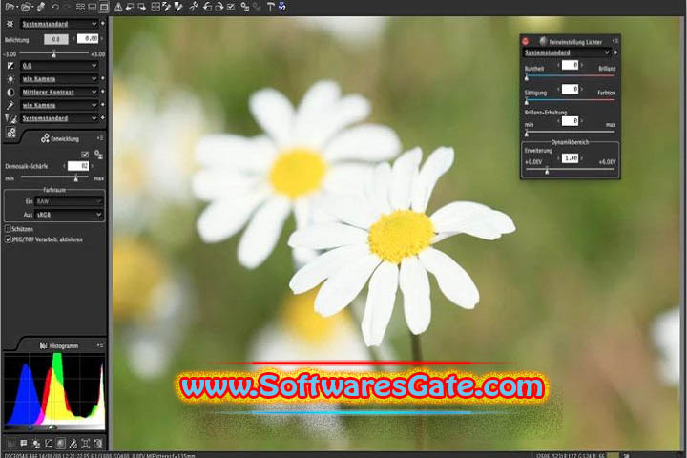The height and width of the screenshot is (458, 687).
Task: Open the Aus sRGB color space dropdown
Action: point(69,215)
